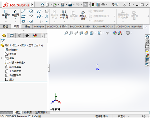Click the Zoom to Fit magnifier icon
This screenshot has width=150, height=118.
pyautogui.click(x=66, y=33)
